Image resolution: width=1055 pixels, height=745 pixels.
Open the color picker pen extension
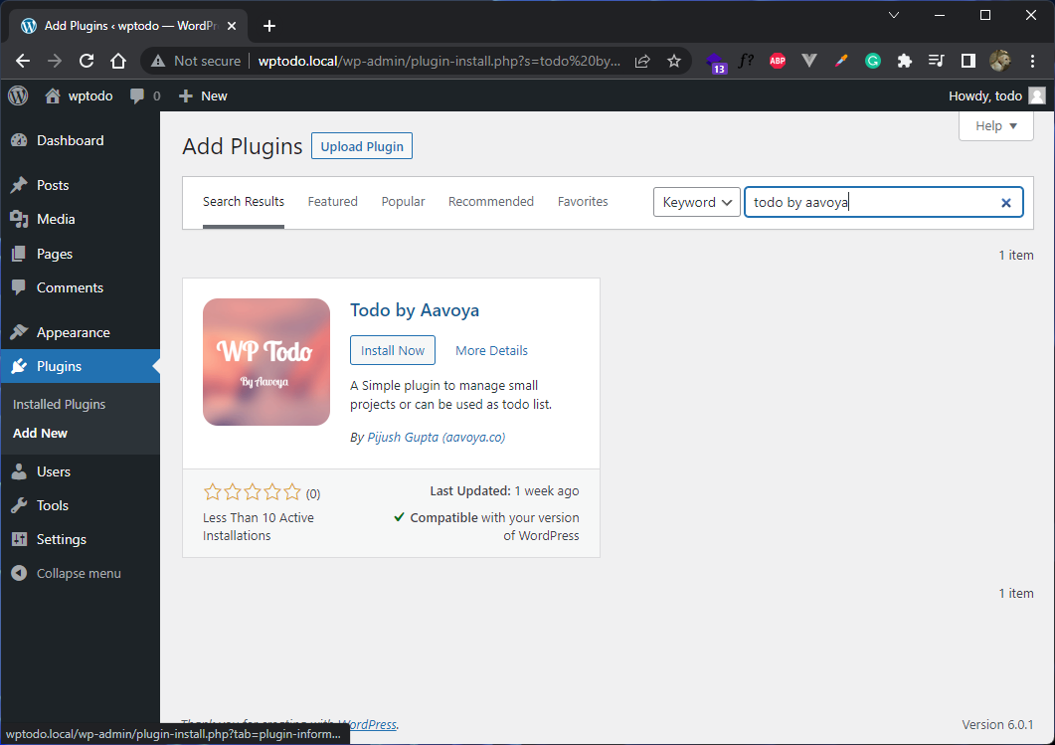pos(841,62)
